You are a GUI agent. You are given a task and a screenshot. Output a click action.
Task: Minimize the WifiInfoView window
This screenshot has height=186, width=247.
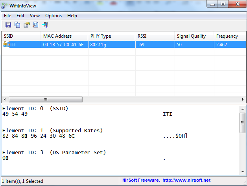pyautogui.click(x=212, y=4)
